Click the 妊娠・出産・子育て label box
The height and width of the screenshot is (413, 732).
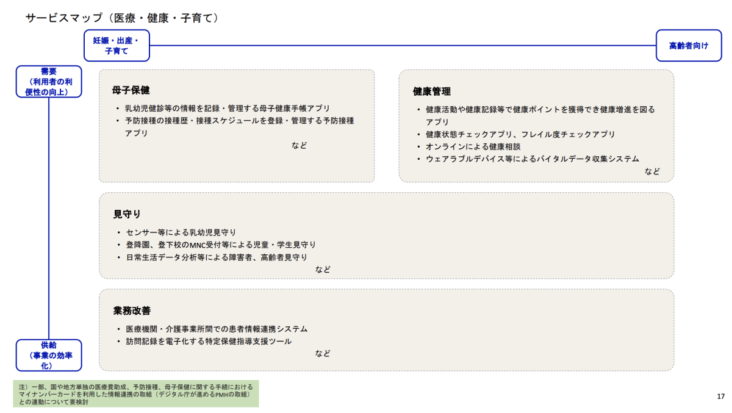pos(117,46)
